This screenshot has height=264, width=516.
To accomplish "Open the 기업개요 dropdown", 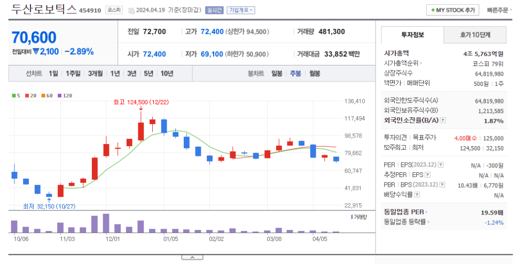I will tap(240, 10).
